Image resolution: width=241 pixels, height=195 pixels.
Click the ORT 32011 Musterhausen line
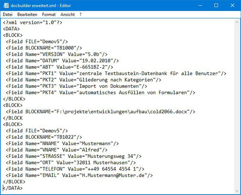click(x=71, y=163)
